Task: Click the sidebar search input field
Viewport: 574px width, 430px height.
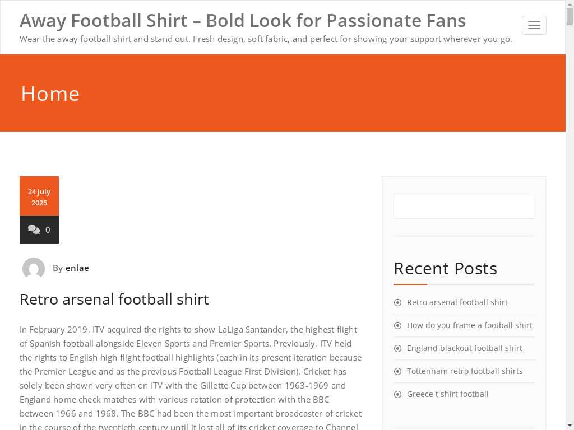Action: pos(464,206)
